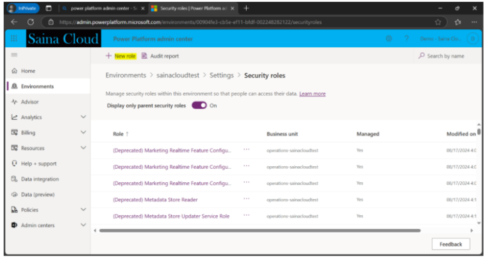Click the Power Platform admin center title

tap(153, 39)
